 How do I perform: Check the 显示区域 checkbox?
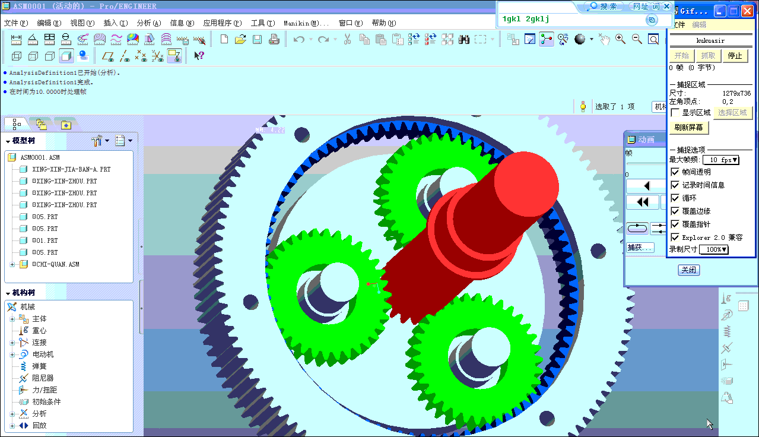(x=675, y=113)
